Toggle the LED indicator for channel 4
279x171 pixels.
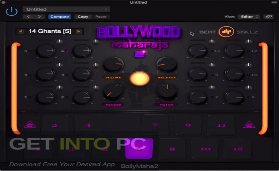point(67,75)
